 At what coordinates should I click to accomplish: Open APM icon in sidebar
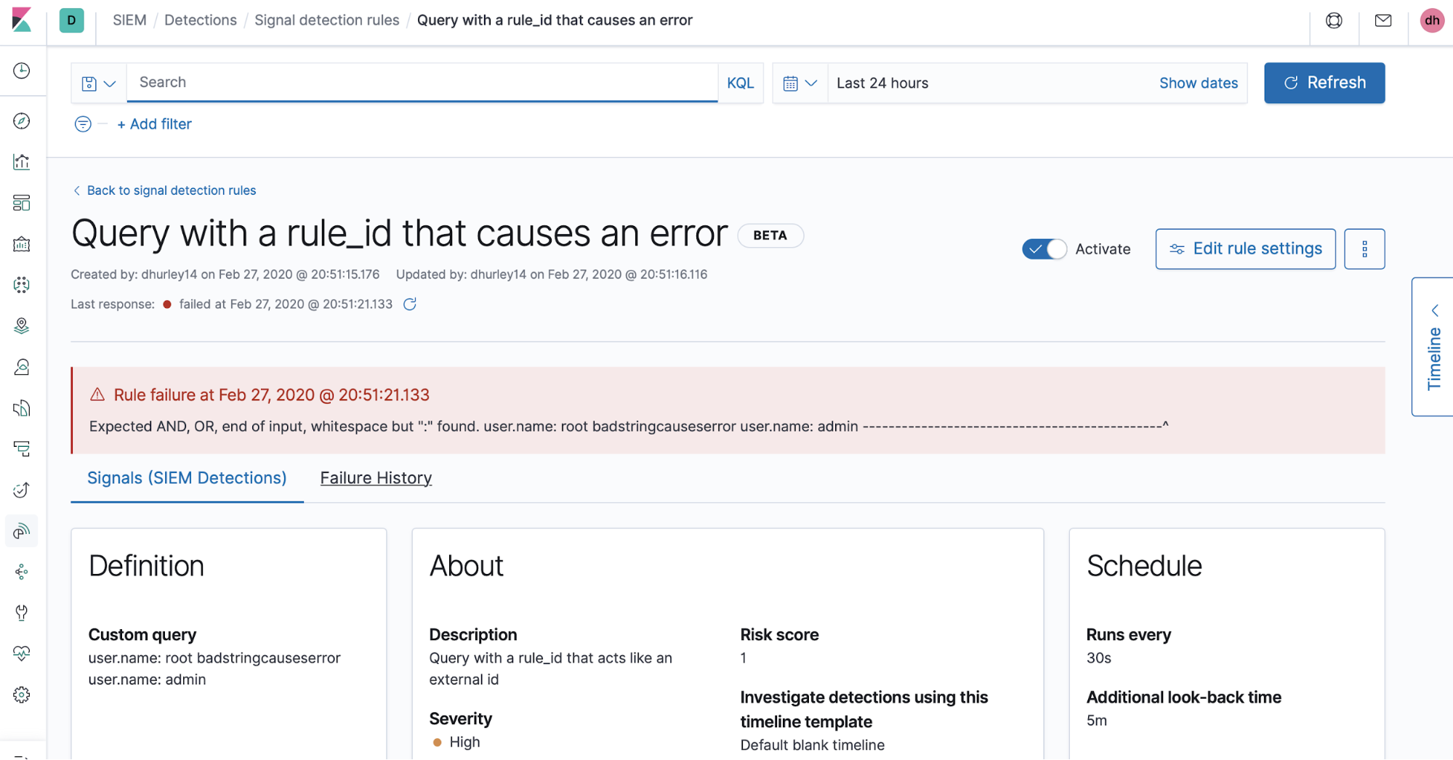click(x=22, y=449)
